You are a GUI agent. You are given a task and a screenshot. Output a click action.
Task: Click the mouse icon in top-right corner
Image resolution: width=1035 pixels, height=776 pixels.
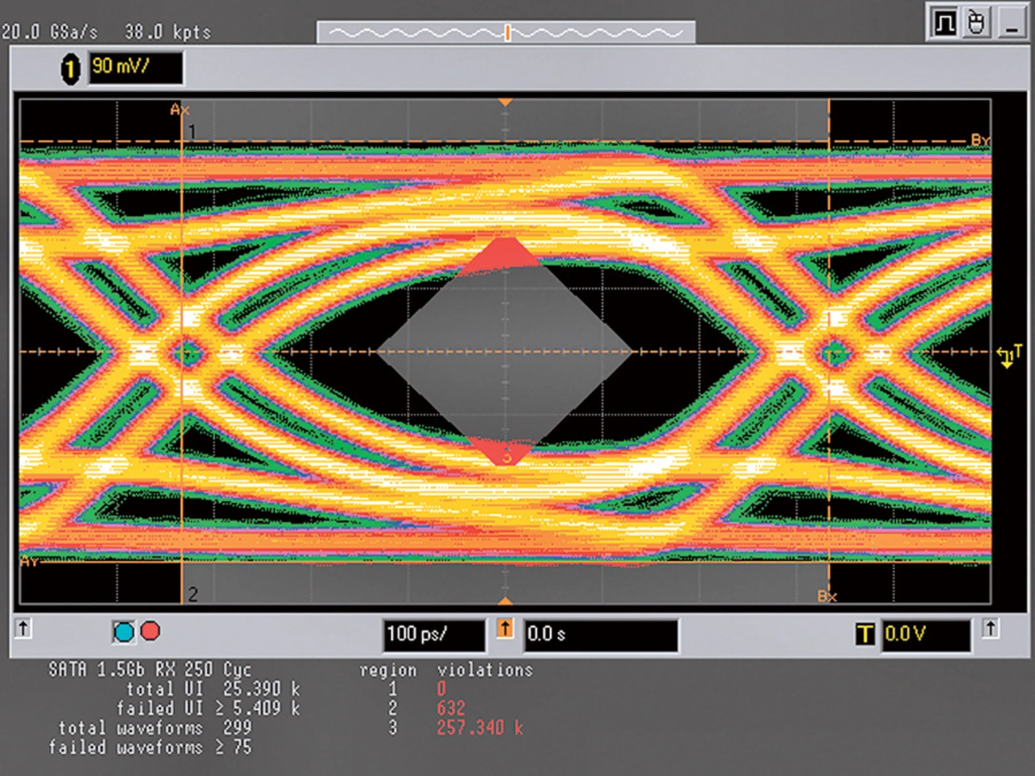coord(977,23)
